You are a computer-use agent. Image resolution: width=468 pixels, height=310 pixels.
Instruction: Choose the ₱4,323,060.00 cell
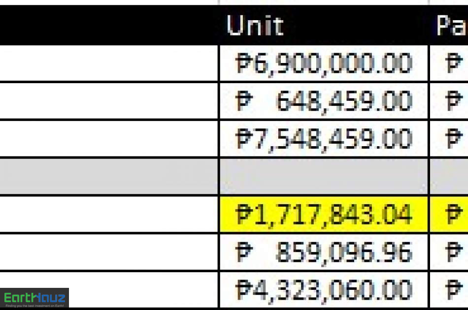click(324, 290)
